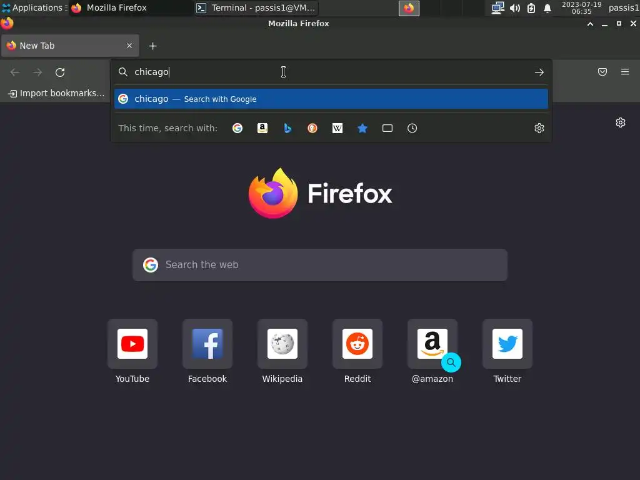Search open tabs using the tabs icon
640x480 pixels.
pos(387,128)
